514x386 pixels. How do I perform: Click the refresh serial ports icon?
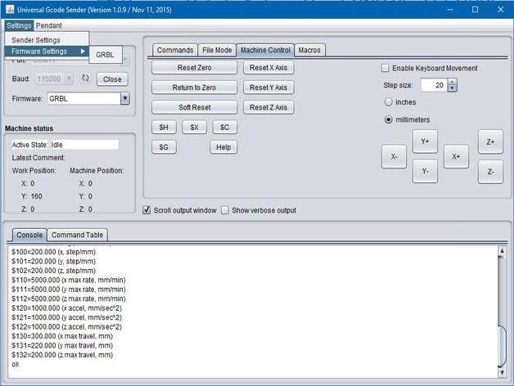(x=84, y=79)
